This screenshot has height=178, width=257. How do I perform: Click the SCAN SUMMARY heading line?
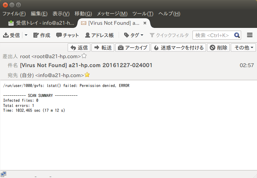40,96
